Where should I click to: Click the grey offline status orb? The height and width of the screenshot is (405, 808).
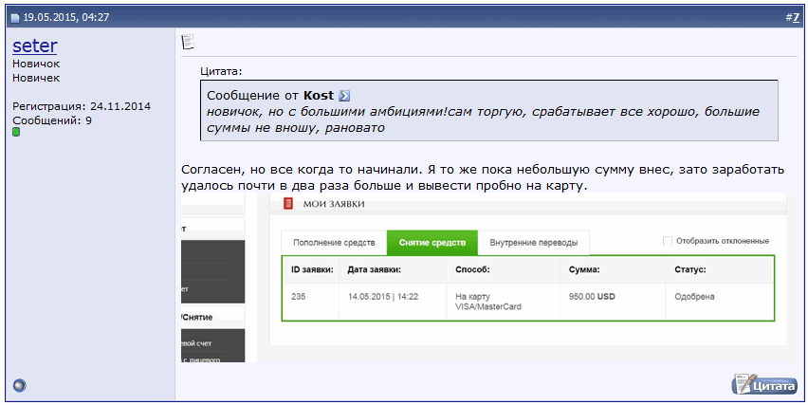coord(19,385)
